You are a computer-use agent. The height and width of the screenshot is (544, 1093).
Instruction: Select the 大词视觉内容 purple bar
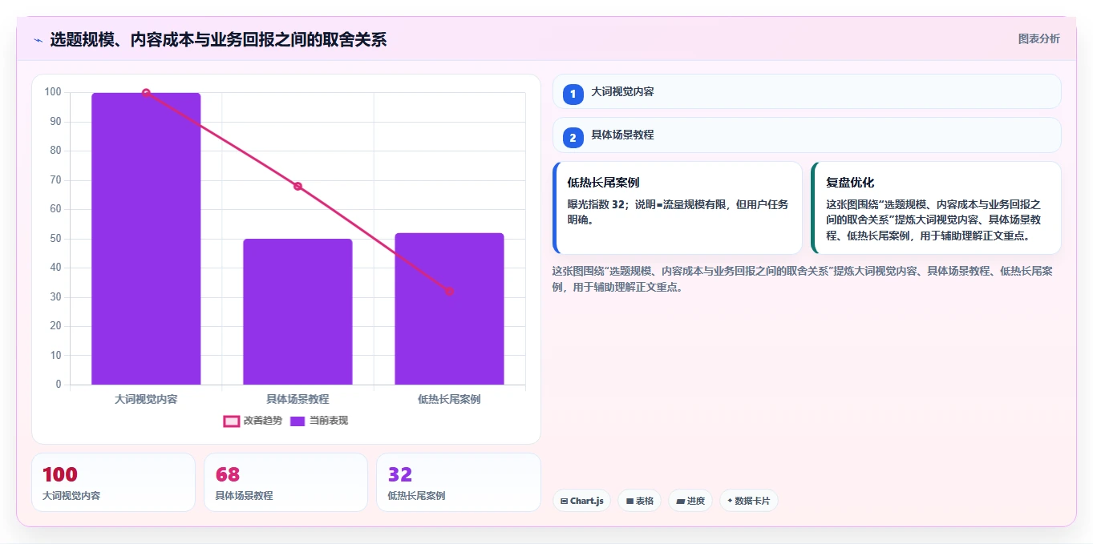click(146, 239)
